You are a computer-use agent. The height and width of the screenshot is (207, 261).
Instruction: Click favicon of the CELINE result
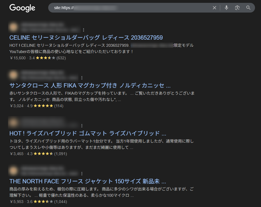click(13, 27)
